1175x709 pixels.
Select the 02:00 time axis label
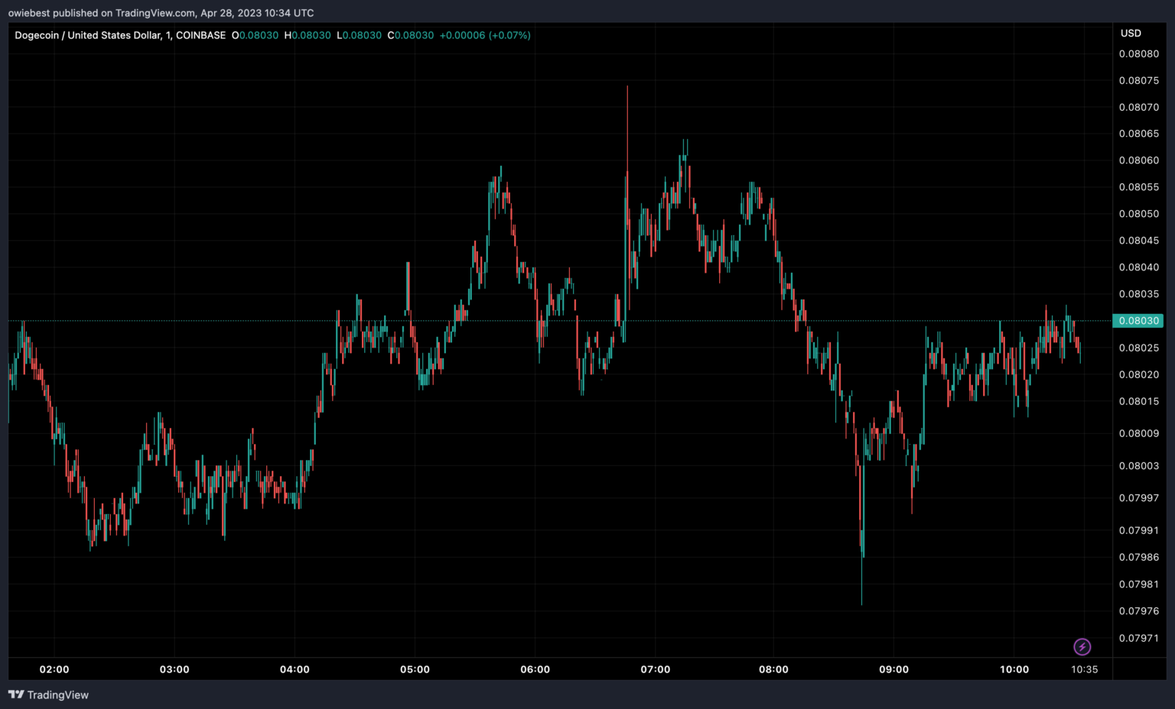54,669
